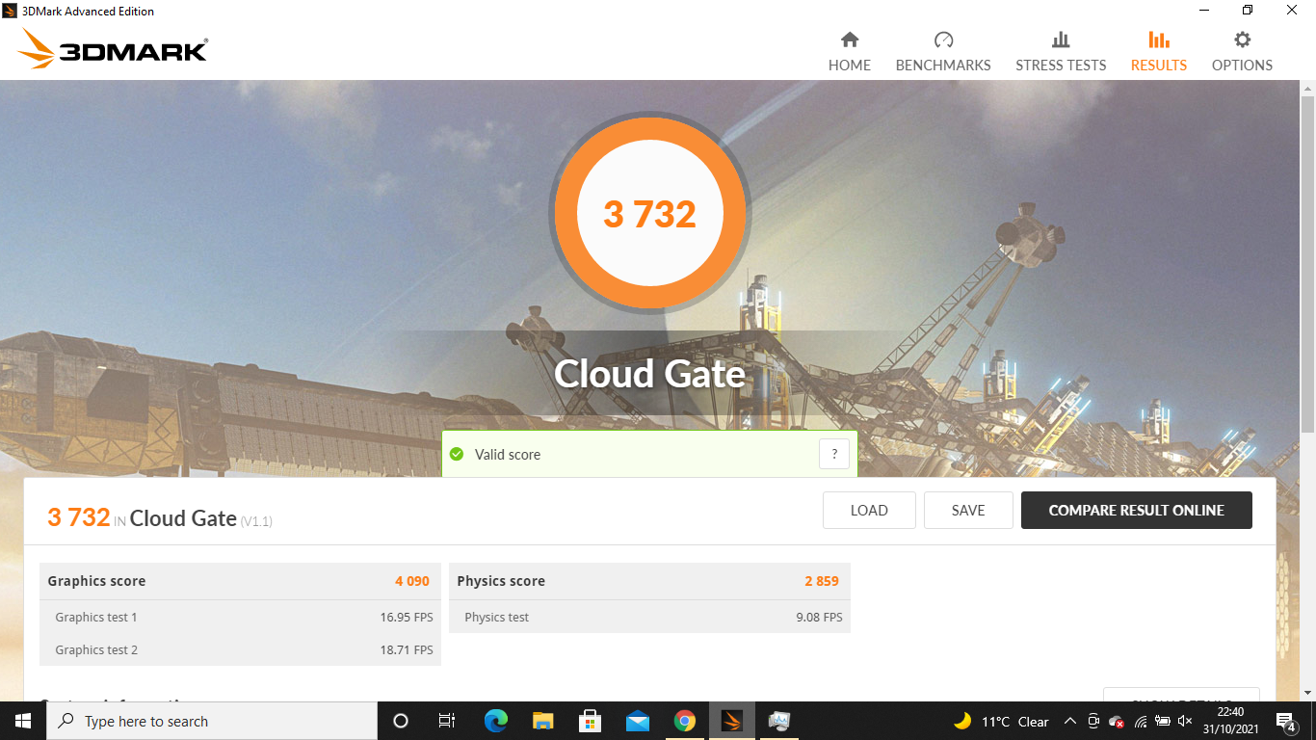Open the Windows Start menu
Viewport: 1316px width, 740px height.
[23, 721]
